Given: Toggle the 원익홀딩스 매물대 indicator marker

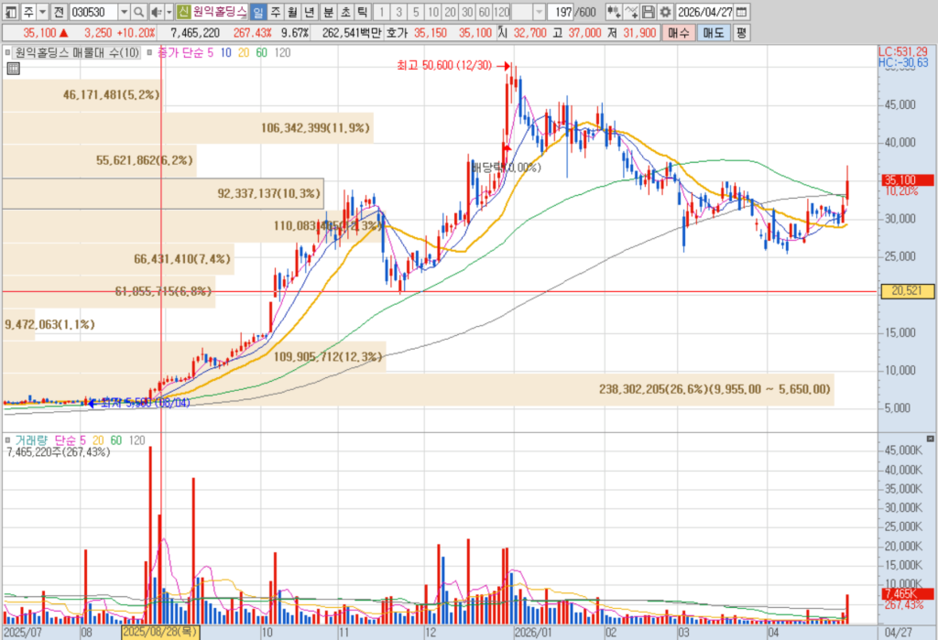Looking at the screenshot, I should tap(7, 52).
